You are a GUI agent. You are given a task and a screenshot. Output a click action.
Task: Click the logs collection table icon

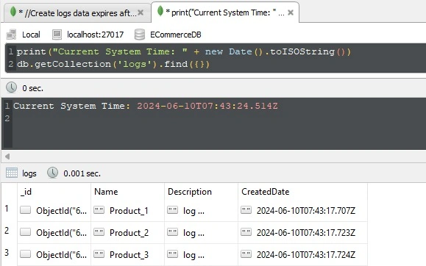point(12,173)
